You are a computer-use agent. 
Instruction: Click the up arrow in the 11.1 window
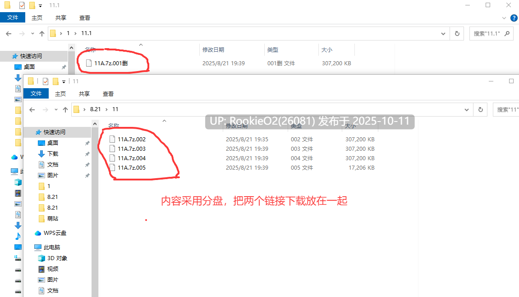tap(41, 33)
